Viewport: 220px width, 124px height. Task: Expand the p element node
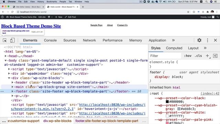pyautogui.click(x=12, y=96)
